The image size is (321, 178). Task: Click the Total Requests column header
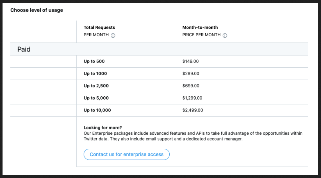[99, 27]
